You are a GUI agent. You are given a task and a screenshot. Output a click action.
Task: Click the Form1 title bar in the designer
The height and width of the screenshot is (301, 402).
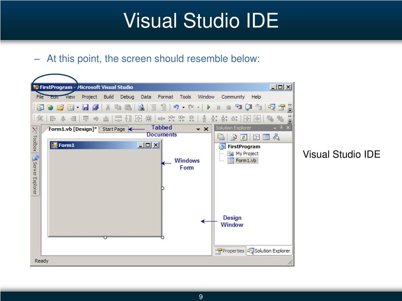(105, 145)
